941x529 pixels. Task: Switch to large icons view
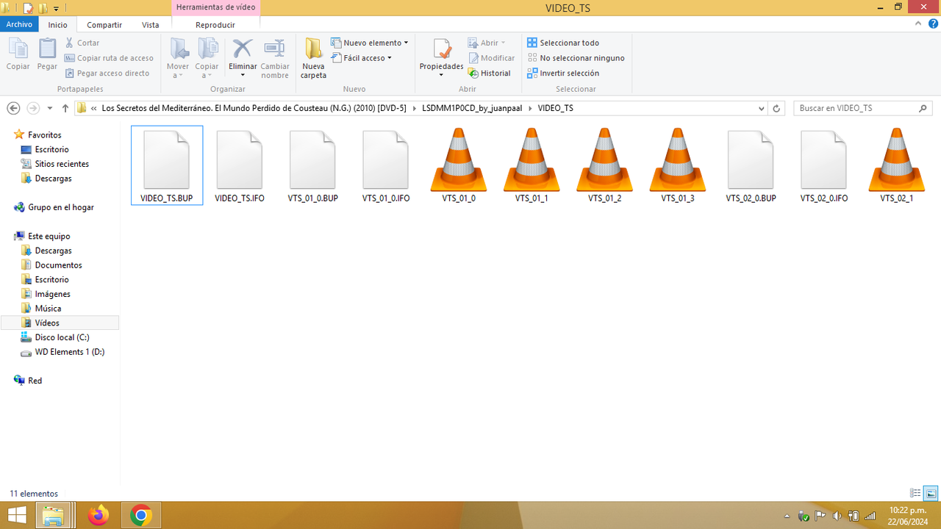[x=930, y=493]
